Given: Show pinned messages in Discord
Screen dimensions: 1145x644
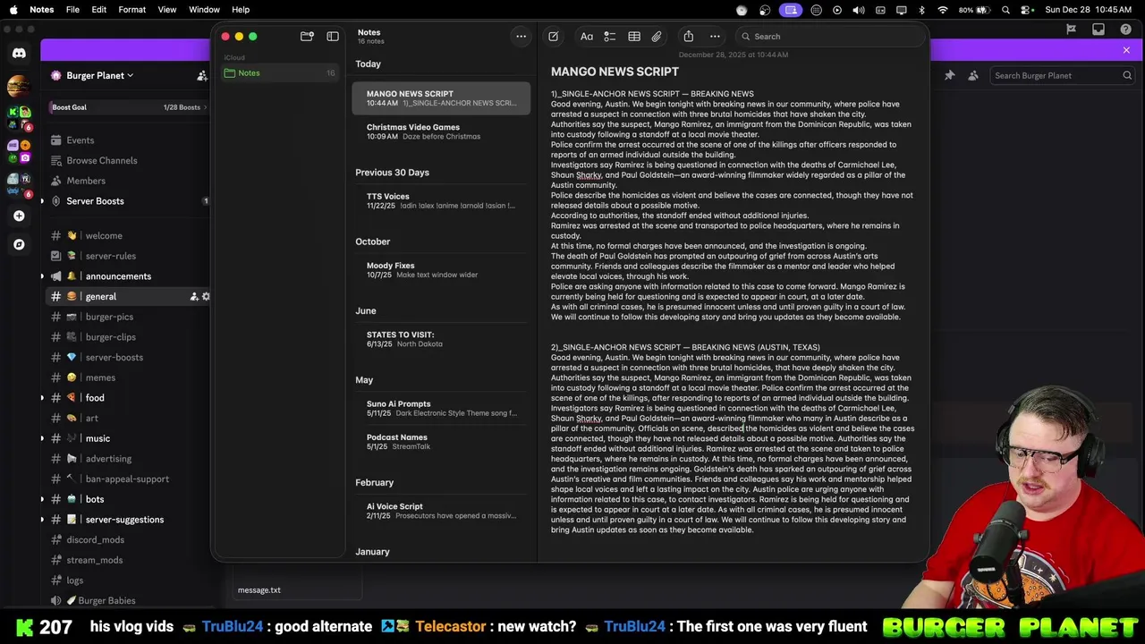Looking at the screenshot, I should coord(950,76).
